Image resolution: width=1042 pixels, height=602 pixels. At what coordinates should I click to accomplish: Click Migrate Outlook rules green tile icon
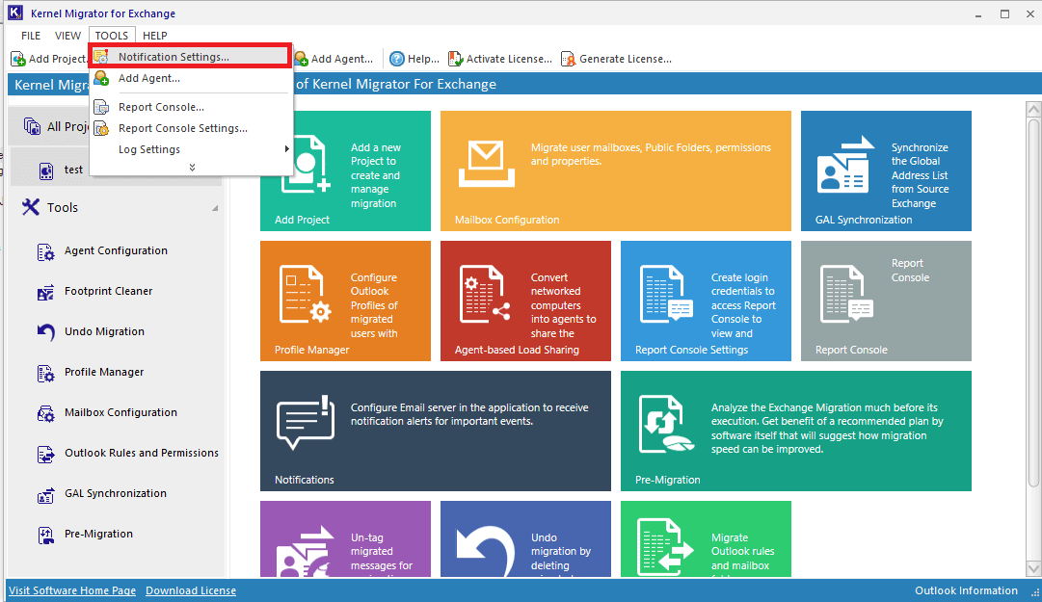(x=665, y=547)
